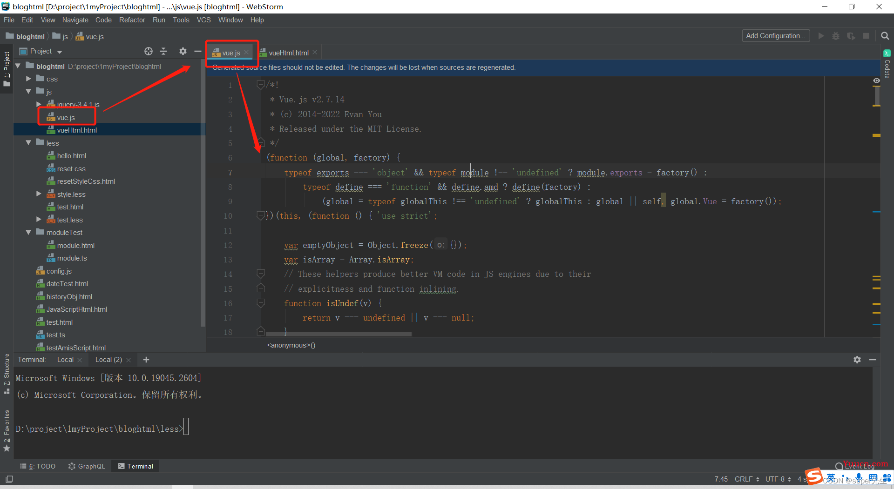Viewport: 894px width, 489px height.
Task: Click the inspections eye icon in editor
Action: click(876, 81)
